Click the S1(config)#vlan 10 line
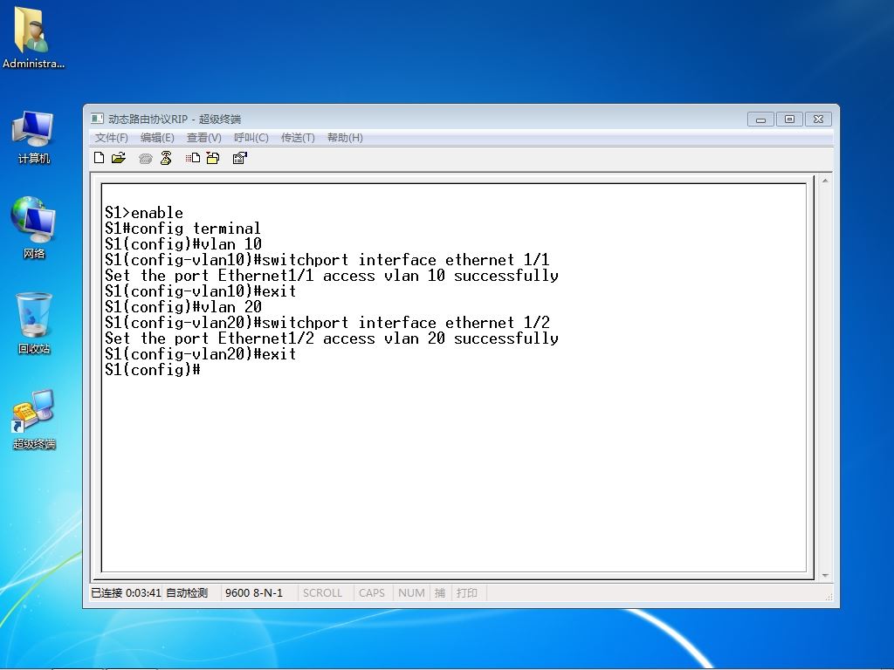 click(183, 244)
